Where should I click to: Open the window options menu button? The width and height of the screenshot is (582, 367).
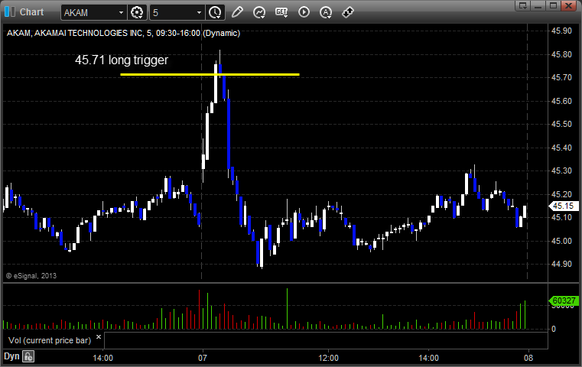[x=522, y=5]
